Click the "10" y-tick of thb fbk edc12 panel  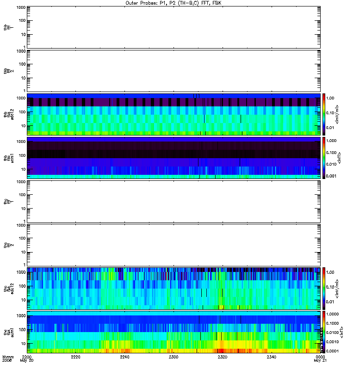tap(23, 126)
